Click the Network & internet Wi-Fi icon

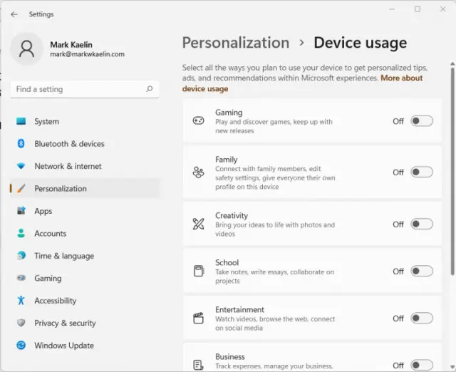(21, 166)
